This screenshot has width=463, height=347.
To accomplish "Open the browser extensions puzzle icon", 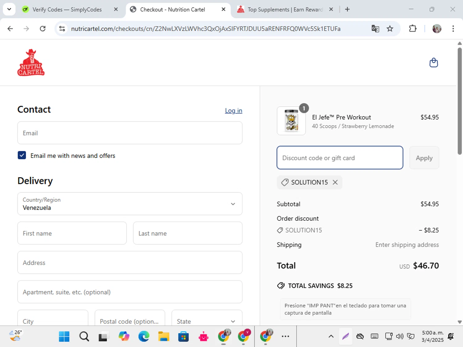I will (413, 29).
